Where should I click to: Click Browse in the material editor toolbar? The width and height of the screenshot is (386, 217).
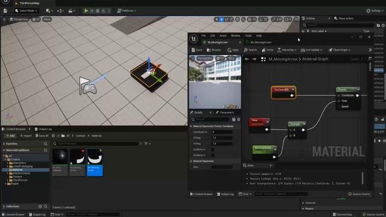pos(214,50)
